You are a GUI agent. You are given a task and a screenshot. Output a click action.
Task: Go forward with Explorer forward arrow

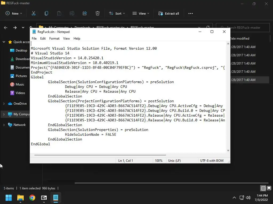(x=15, y=28)
